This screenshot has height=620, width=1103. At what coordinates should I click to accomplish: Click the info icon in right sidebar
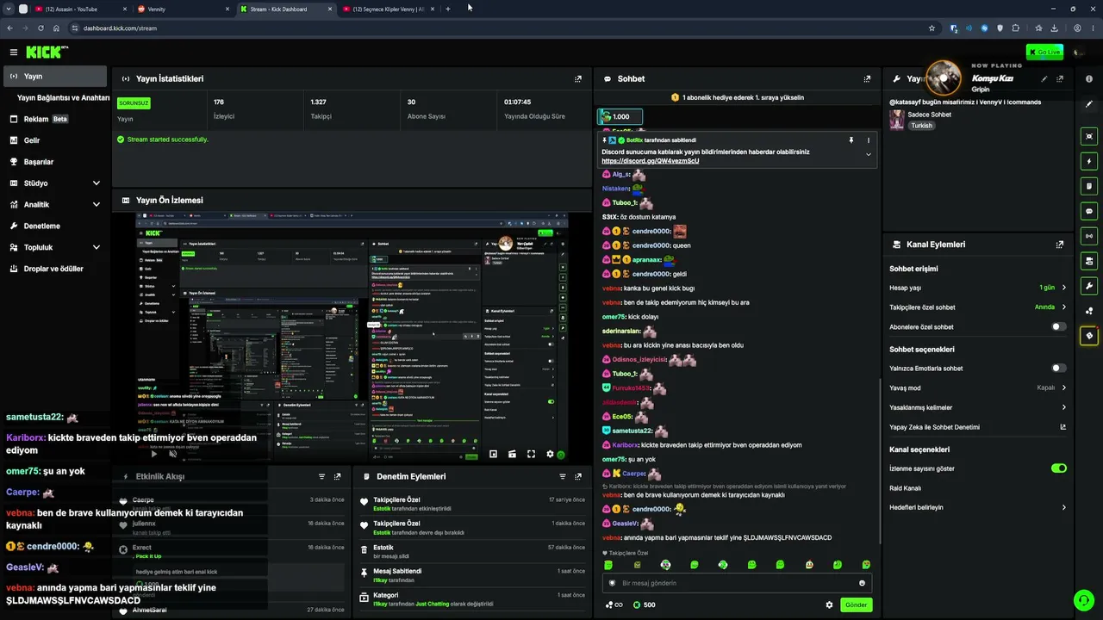[x=1089, y=78]
